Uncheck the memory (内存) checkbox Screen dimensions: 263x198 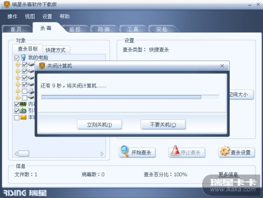tap(16, 104)
